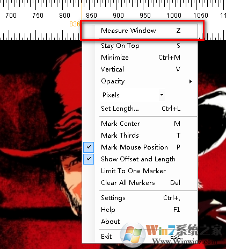The height and width of the screenshot is (249, 226).
Task: Expand the Opacity submenu arrow
Action: 191,81
